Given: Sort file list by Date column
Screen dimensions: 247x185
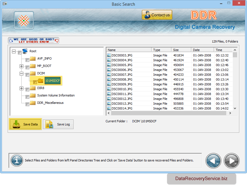Looking at the screenshot, I should coord(203,50).
